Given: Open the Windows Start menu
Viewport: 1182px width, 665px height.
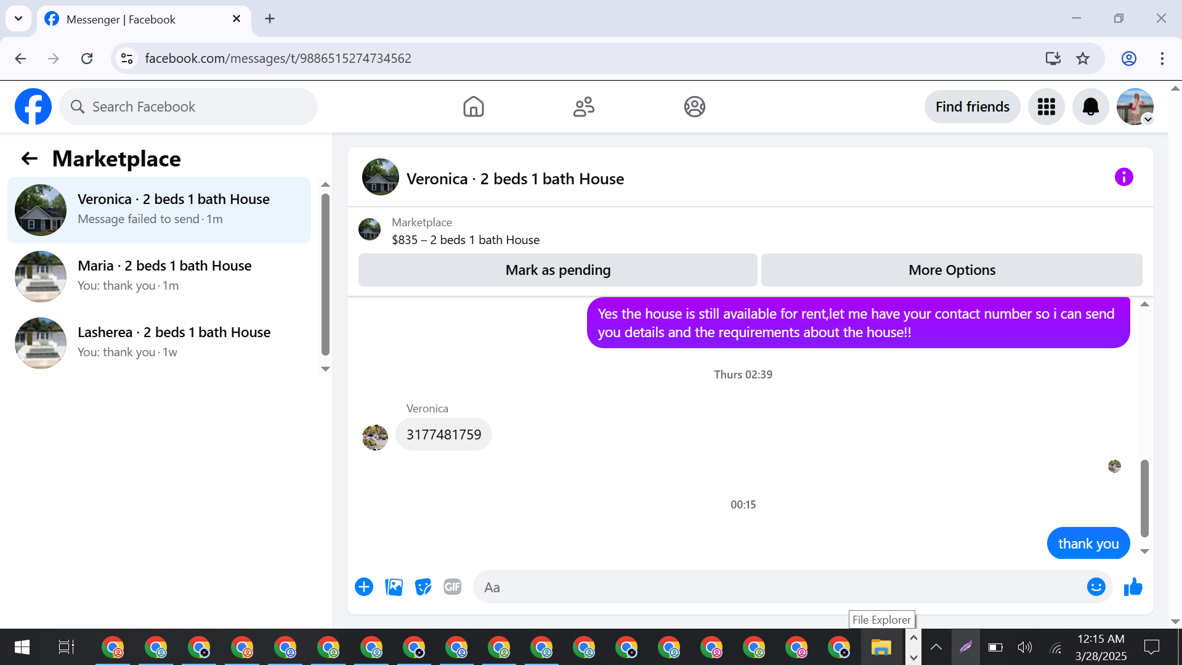Looking at the screenshot, I should [x=22, y=647].
